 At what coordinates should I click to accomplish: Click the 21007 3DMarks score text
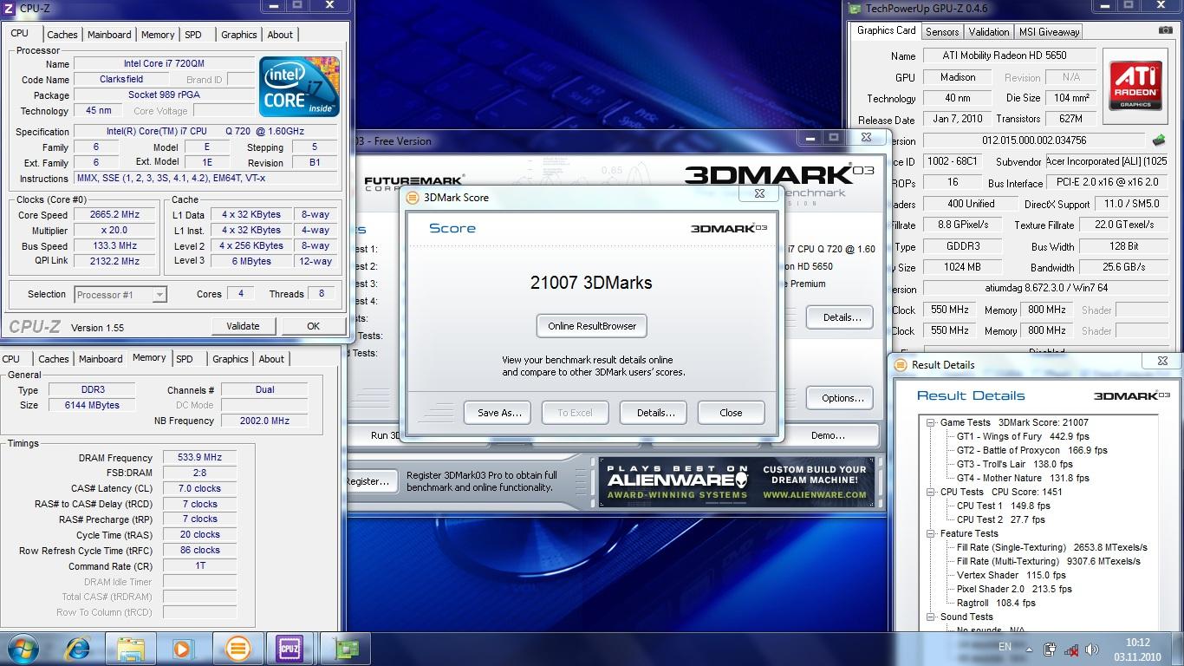pos(591,283)
